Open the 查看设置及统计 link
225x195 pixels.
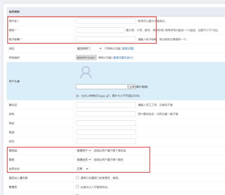(x=123, y=58)
